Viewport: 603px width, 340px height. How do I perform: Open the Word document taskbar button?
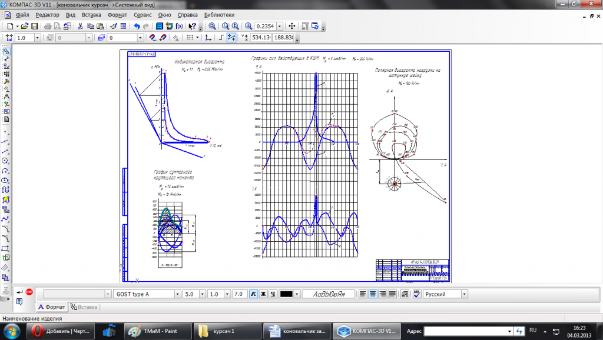(x=297, y=331)
